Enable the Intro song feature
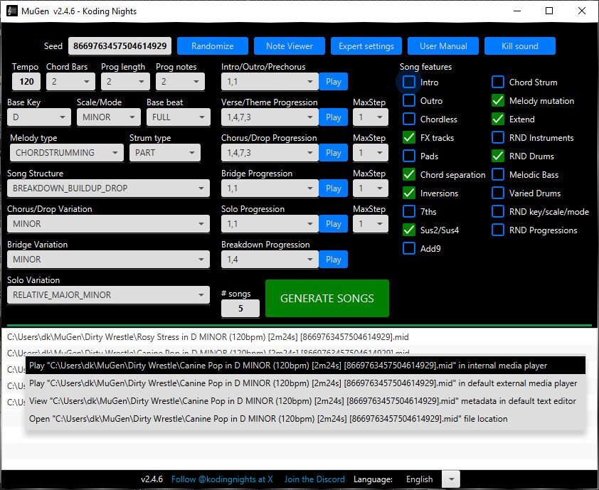Image resolution: width=599 pixels, height=490 pixels. pyautogui.click(x=408, y=82)
